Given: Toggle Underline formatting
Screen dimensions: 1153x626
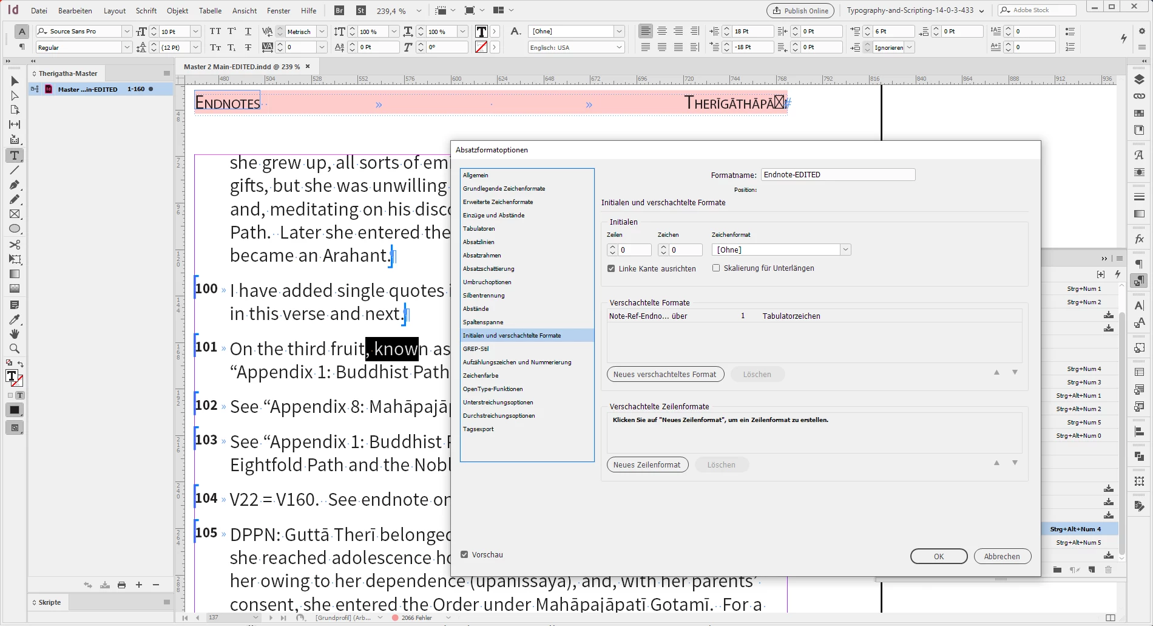Looking at the screenshot, I should (248, 31).
